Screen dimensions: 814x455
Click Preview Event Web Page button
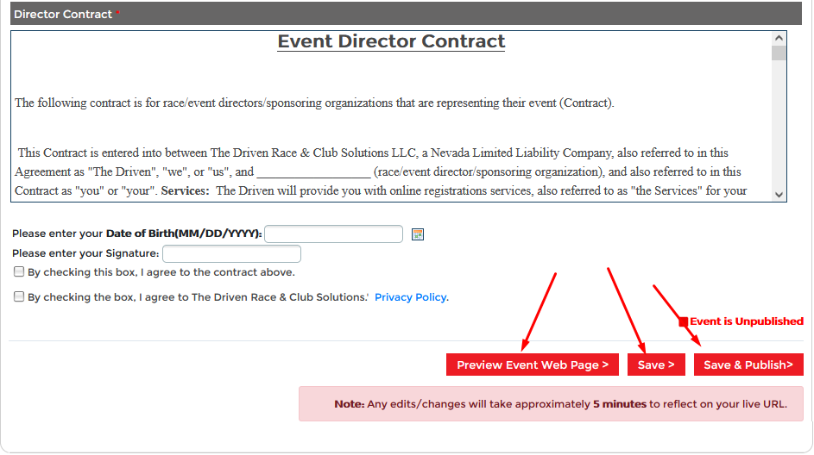tap(533, 365)
